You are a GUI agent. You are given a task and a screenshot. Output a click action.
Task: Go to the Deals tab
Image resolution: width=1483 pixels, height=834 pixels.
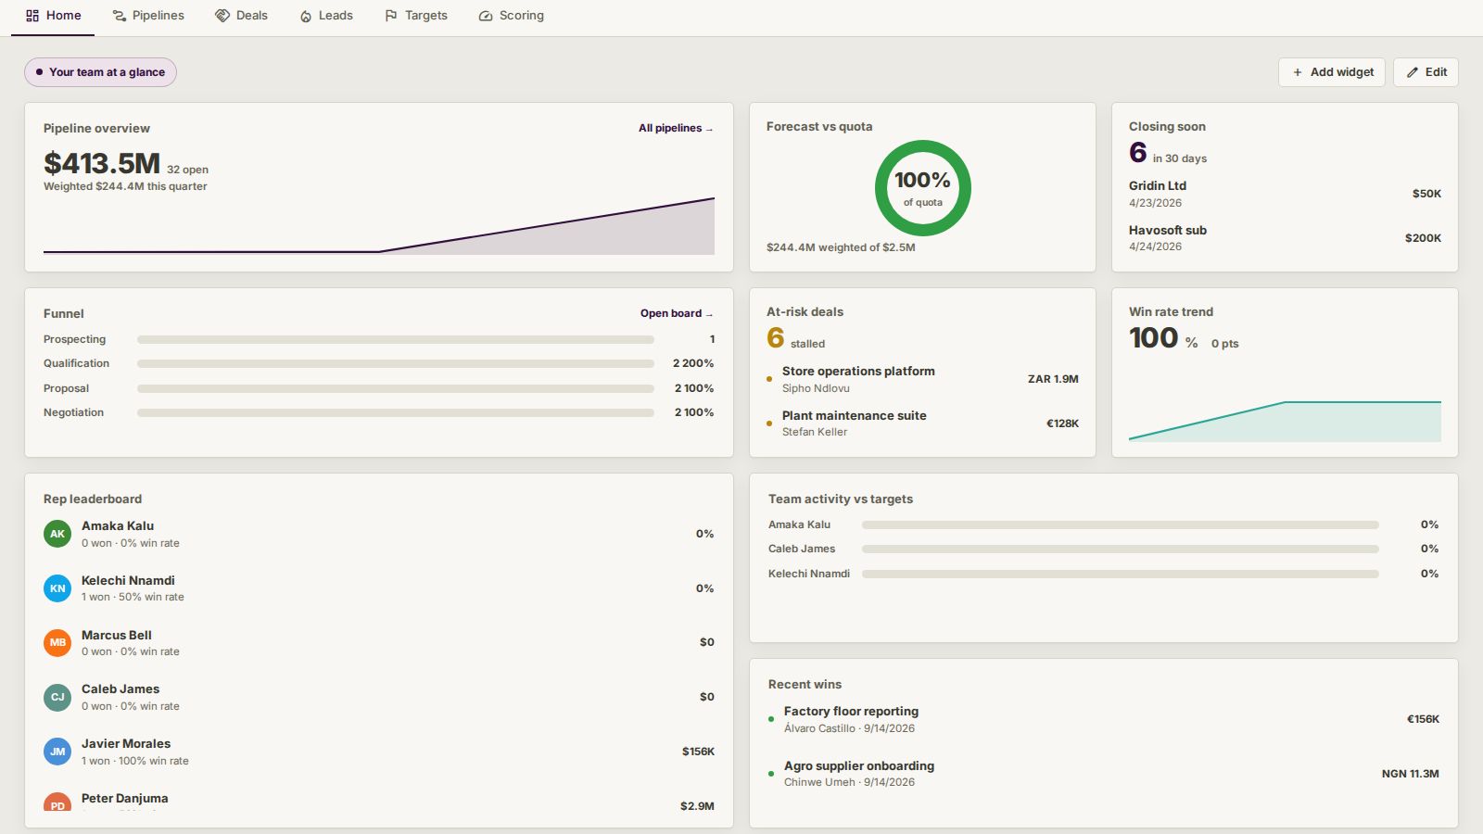tap(241, 16)
